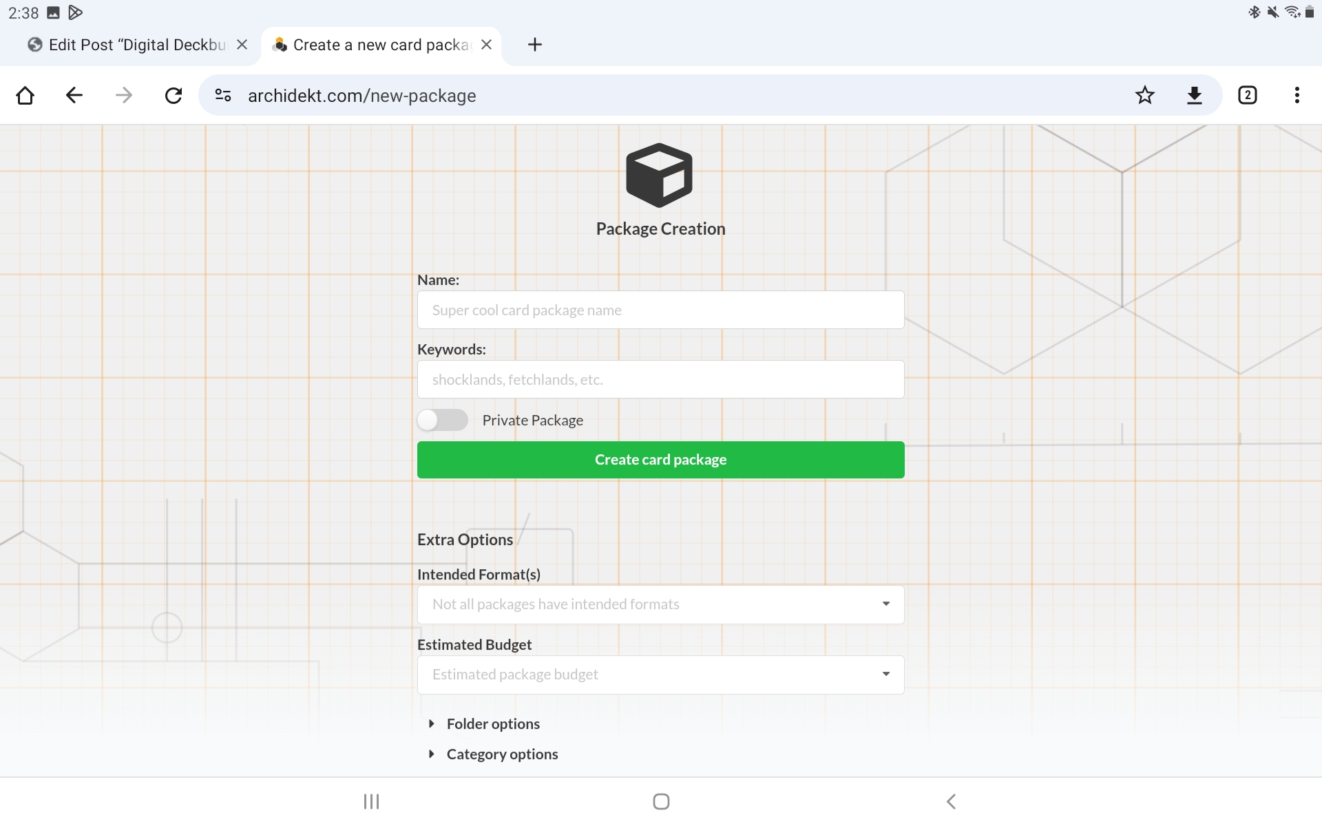Open the browser three-dot menu
This screenshot has height=826, width=1322.
pyautogui.click(x=1297, y=95)
